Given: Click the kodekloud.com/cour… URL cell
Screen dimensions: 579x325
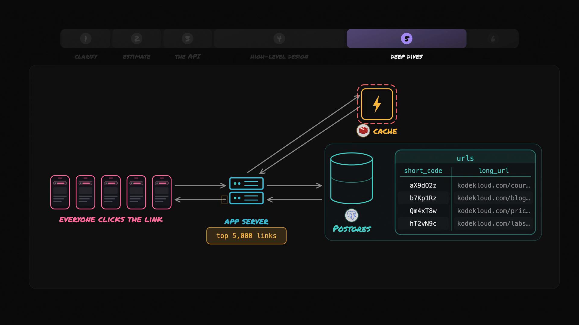Looking at the screenshot, I should pos(493,185).
